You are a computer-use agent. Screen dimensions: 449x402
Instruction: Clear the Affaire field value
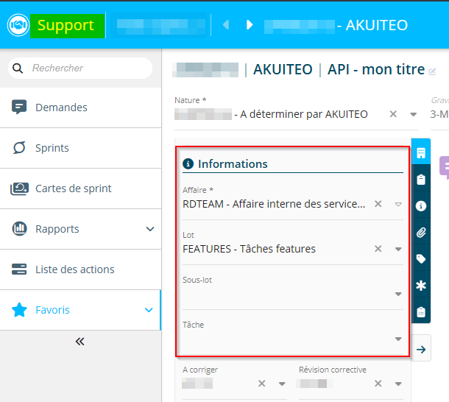tap(378, 204)
